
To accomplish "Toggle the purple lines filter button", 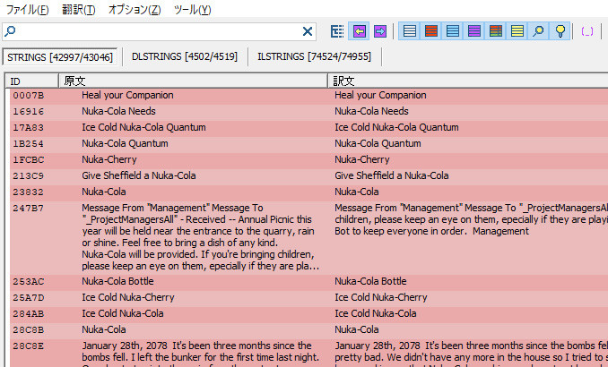I will [474, 31].
